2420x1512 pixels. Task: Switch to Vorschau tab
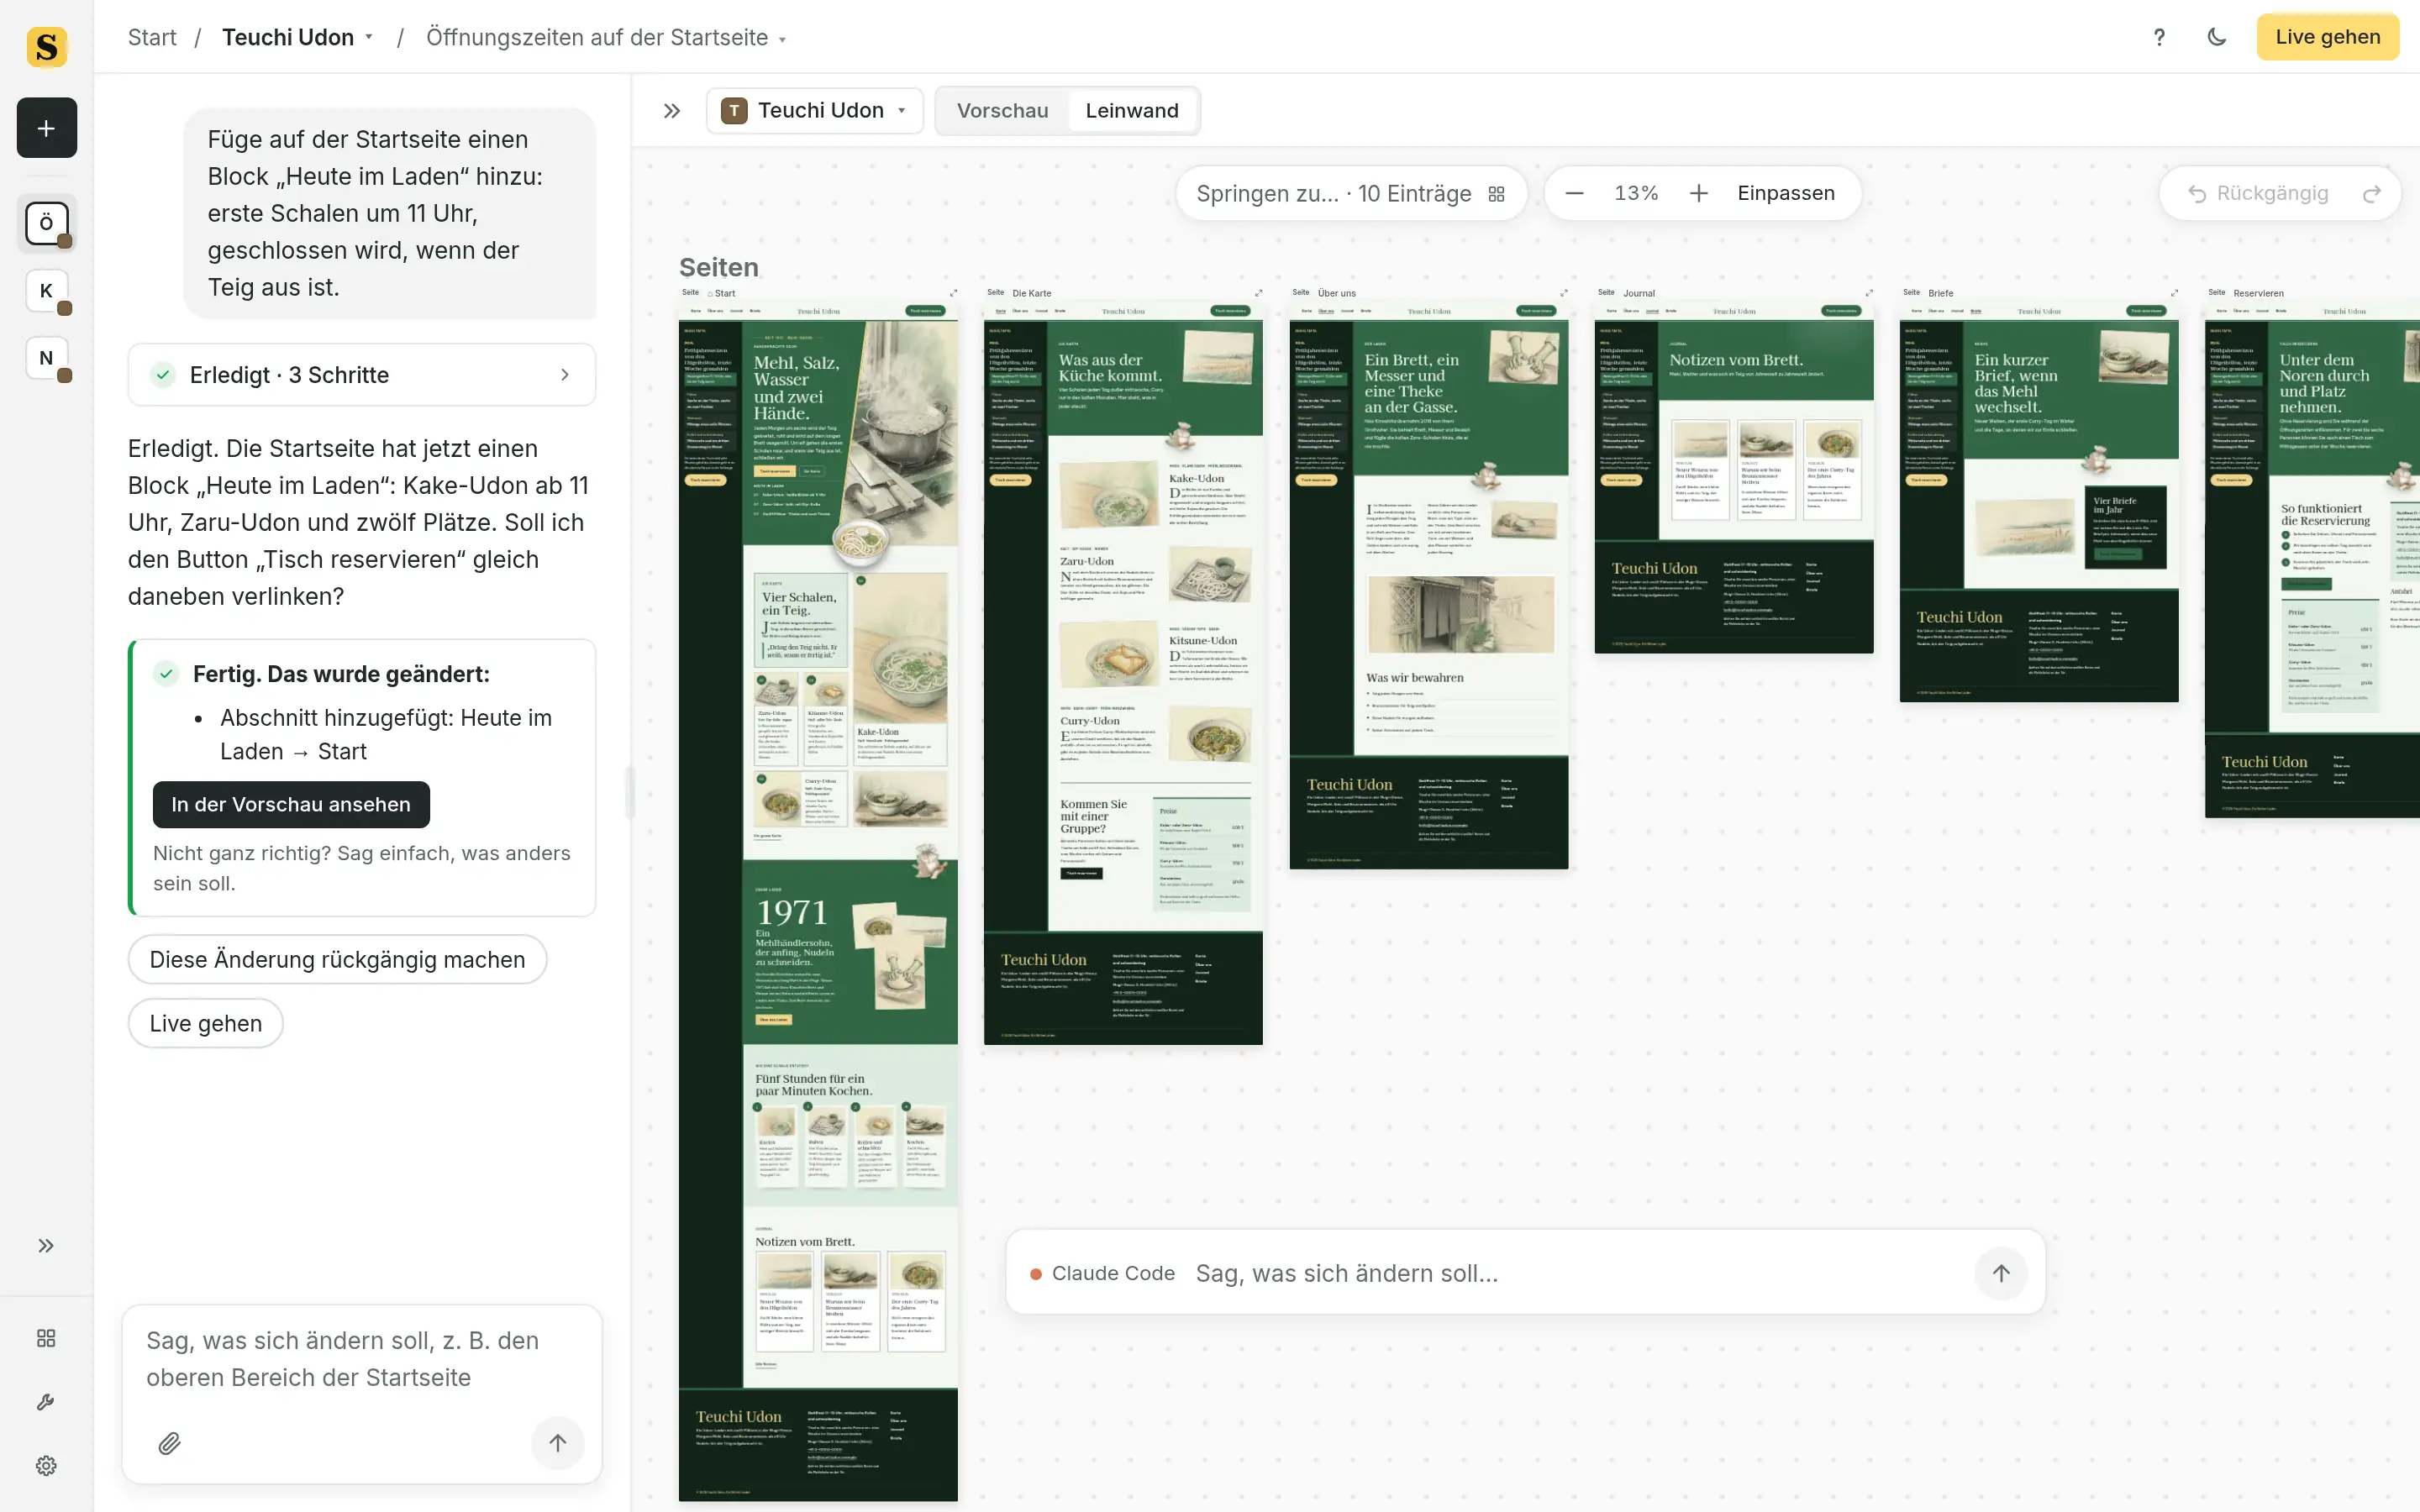(1002, 111)
